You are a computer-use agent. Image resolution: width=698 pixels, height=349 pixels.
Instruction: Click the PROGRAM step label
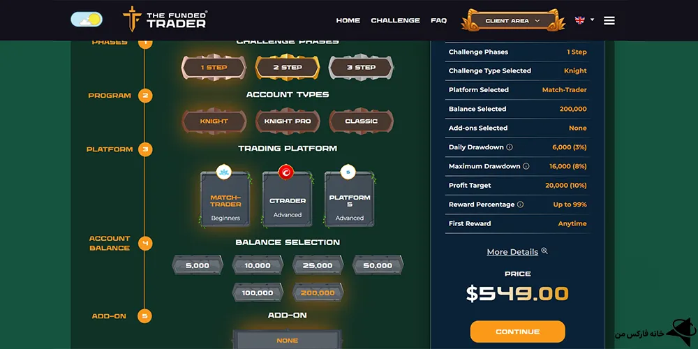pyautogui.click(x=110, y=96)
